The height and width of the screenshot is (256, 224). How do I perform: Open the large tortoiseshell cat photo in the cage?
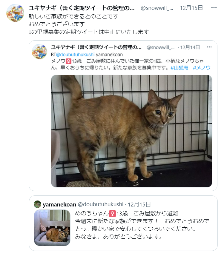pos(131,131)
